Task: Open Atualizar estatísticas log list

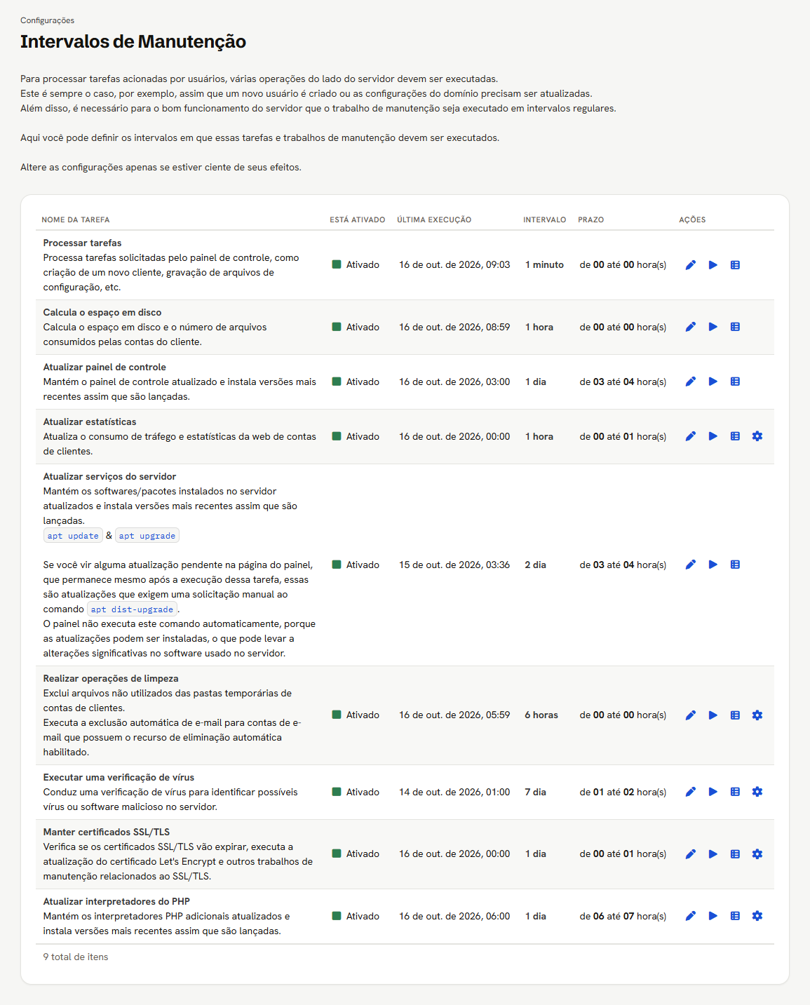Action: click(735, 436)
